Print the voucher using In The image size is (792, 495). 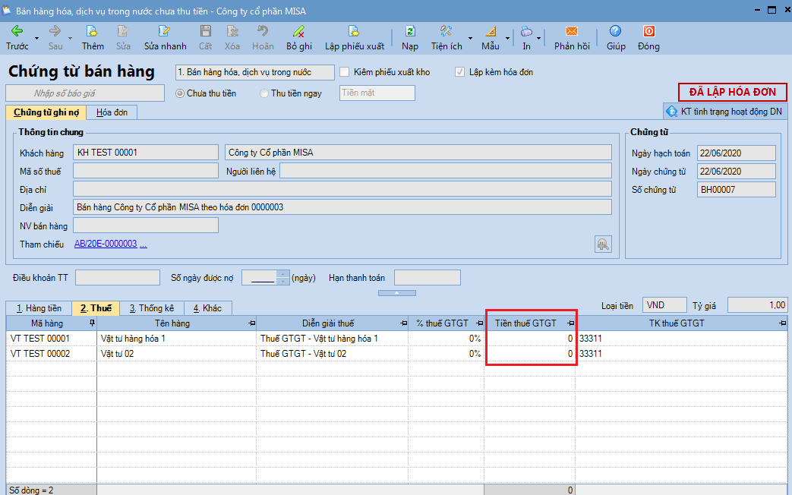click(x=526, y=39)
